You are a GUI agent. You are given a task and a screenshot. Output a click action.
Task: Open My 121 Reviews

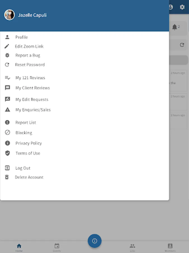(x=30, y=78)
